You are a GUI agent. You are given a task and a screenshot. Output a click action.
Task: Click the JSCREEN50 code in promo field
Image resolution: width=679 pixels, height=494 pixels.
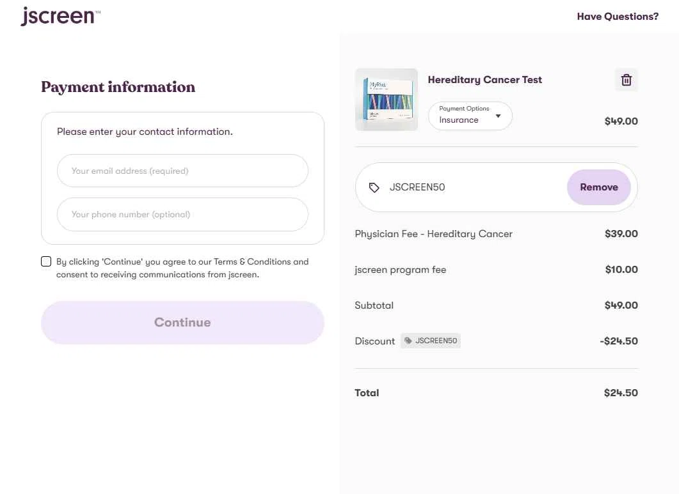(417, 187)
